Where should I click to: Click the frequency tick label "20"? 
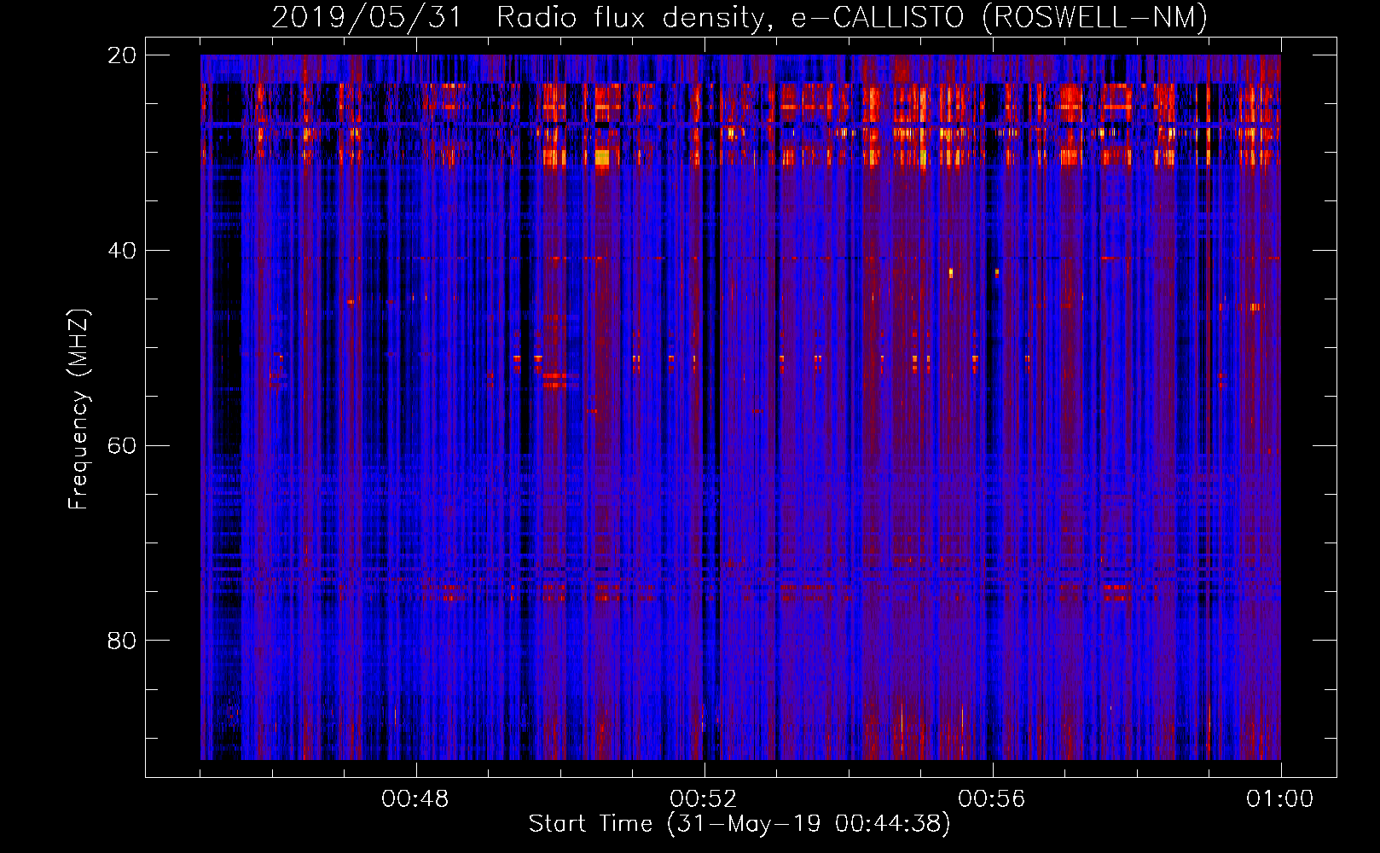pos(122,55)
